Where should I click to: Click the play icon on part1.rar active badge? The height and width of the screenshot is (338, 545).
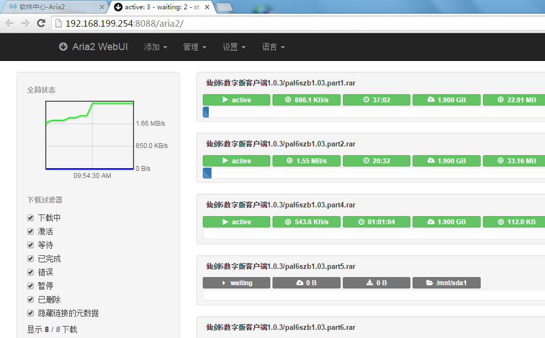225,100
